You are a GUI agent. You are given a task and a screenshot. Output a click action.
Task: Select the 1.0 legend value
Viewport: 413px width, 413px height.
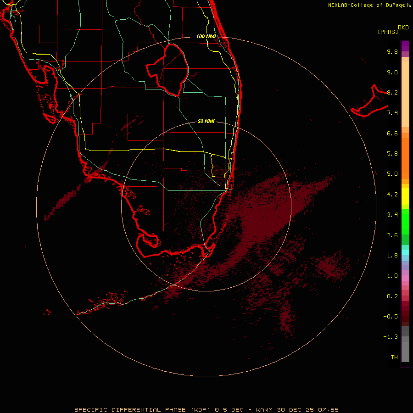click(392, 276)
